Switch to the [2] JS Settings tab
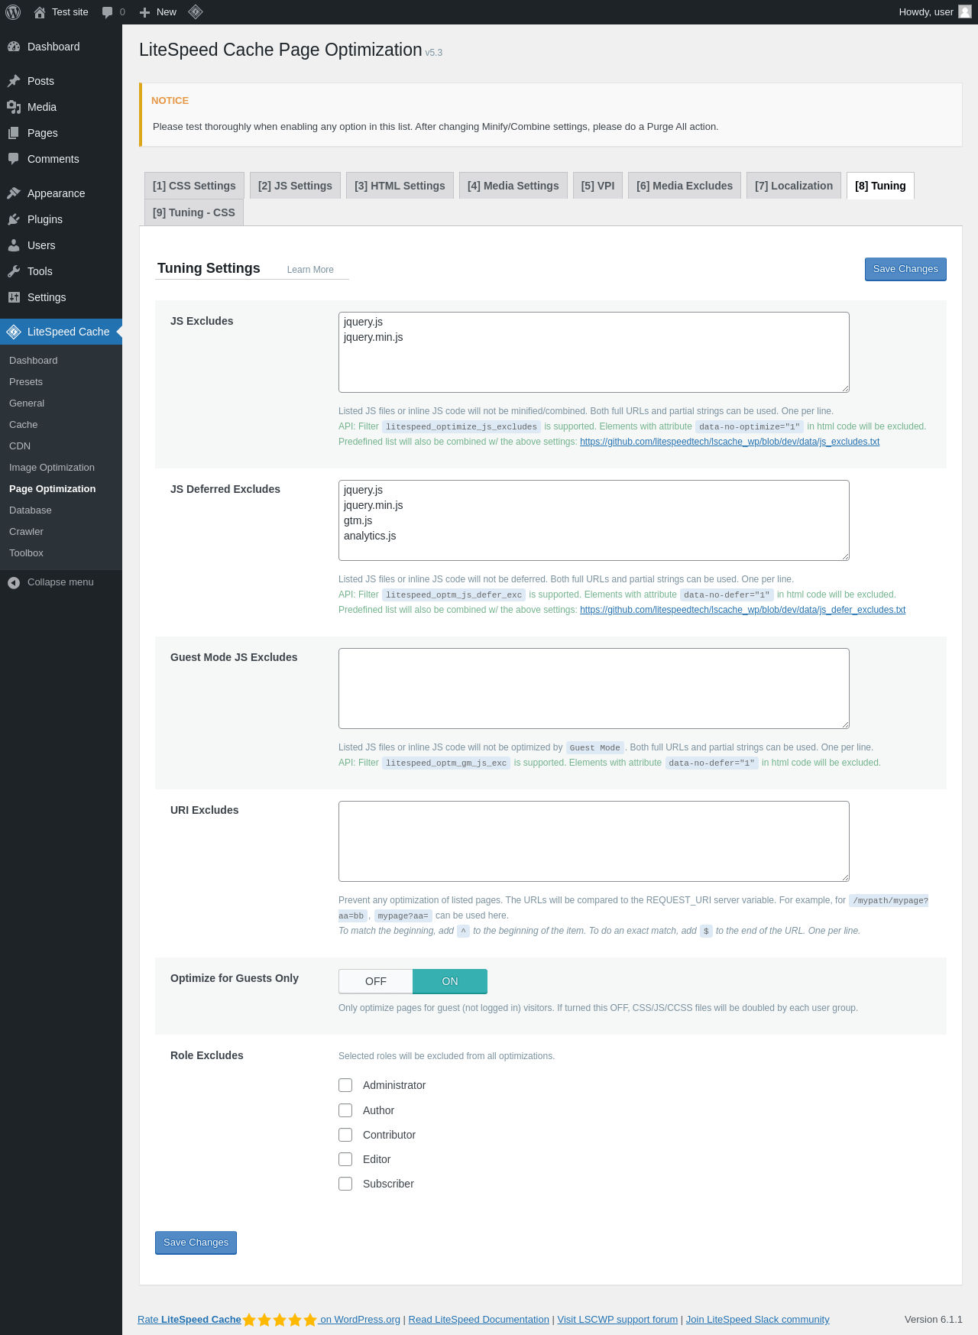Viewport: 978px width, 1335px height. pos(295,186)
